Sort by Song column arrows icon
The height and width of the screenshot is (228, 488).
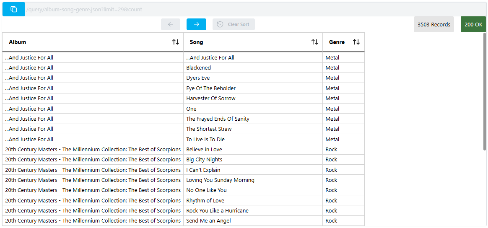tap(315, 42)
